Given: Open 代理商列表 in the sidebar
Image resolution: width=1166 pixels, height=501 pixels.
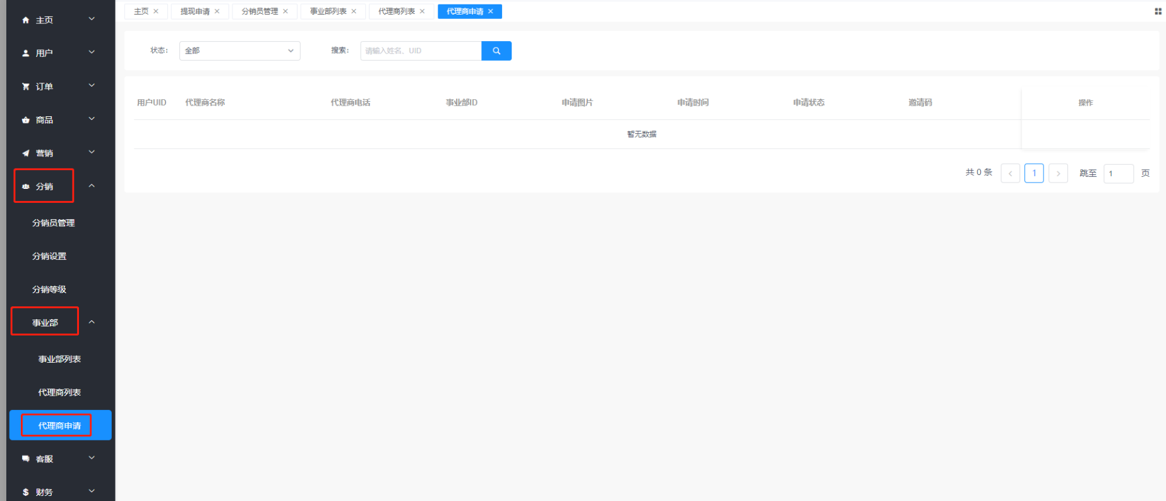Looking at the screenshot, I should (59, 392).
